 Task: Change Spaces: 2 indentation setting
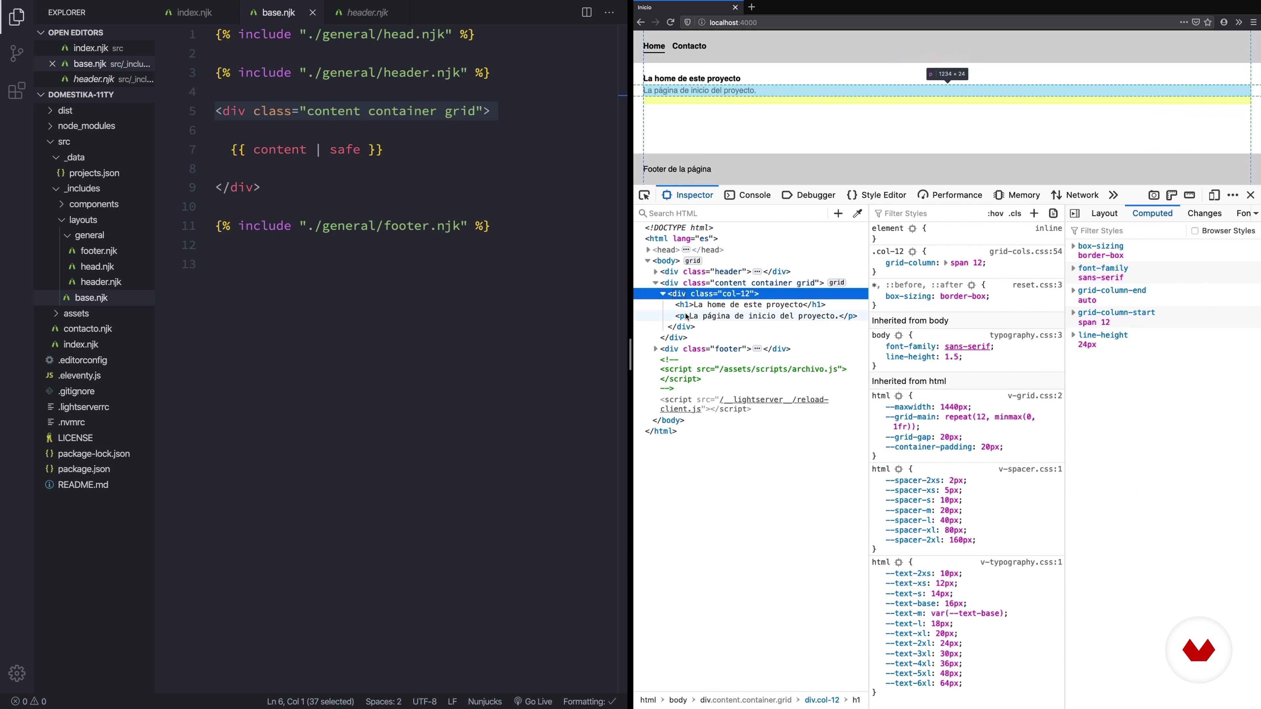[x=383, y=702]
